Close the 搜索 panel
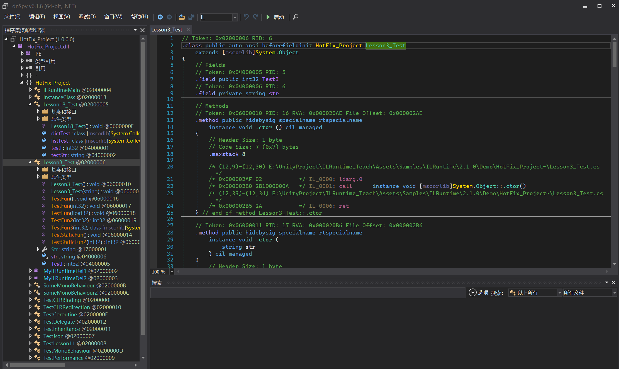This screenshot has width=619, height=369. pos(613,283)
